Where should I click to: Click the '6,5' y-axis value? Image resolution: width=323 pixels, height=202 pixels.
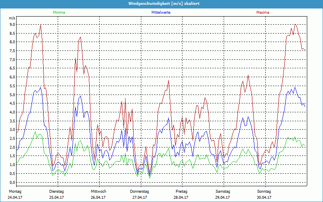[x=13, y=68]
